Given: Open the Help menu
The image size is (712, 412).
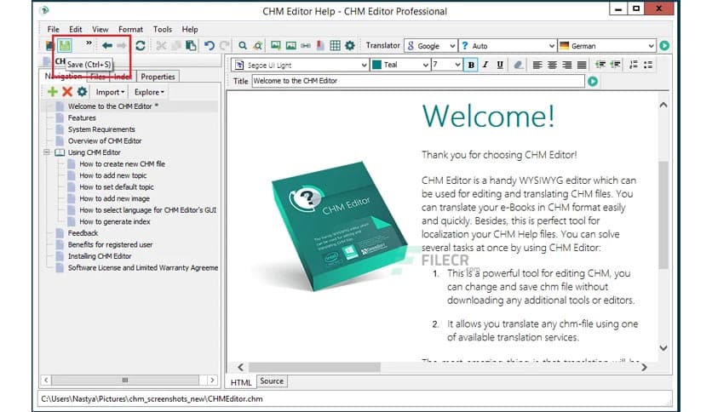Looking at the screenshot, I should pos(190,30).
